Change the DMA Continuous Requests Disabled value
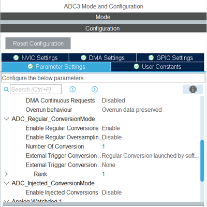The image size is (207, 207). point(113,100)
